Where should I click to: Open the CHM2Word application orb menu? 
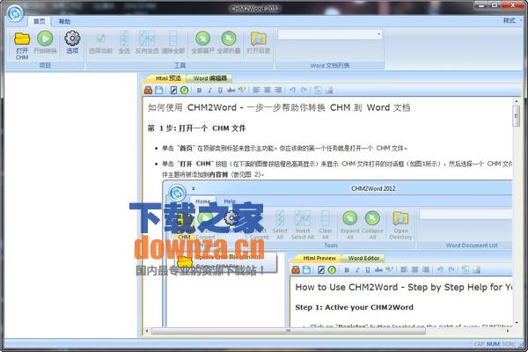pyautogui.click(x=15, y=13)
